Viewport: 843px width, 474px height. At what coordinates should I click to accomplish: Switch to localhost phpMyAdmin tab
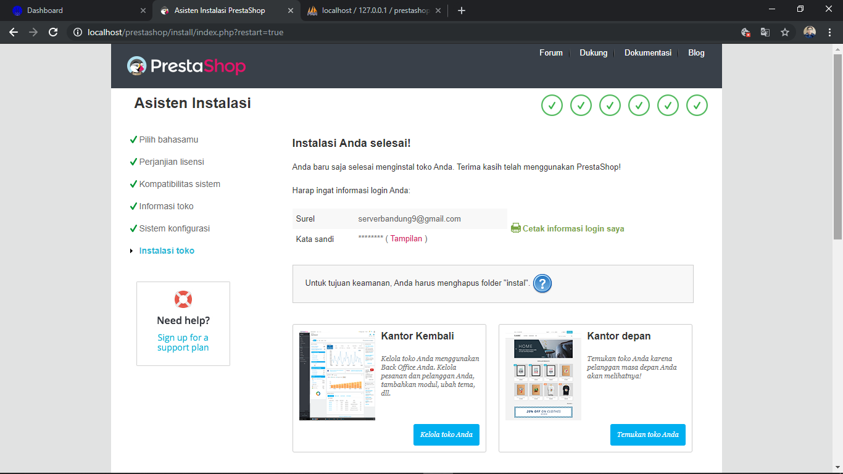click(373, 10)
